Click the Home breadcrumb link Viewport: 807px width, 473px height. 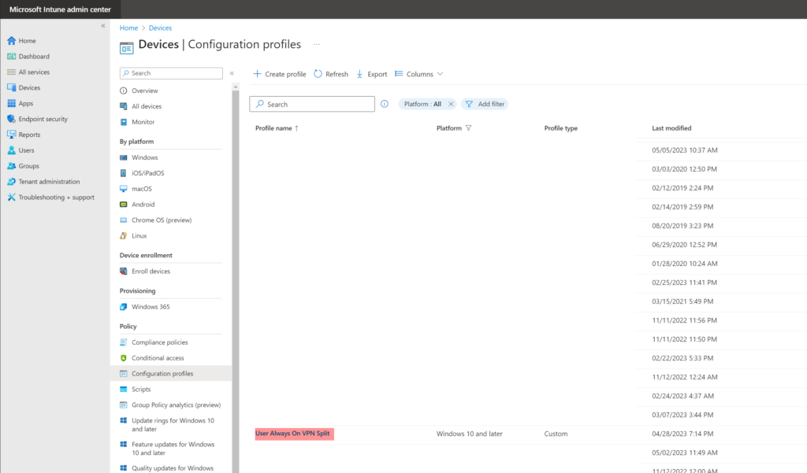click(x=128, y=28)
